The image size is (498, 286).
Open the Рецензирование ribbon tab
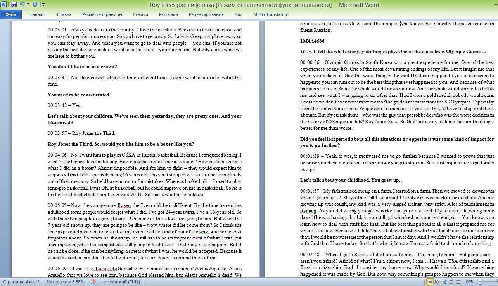(206, 14)
